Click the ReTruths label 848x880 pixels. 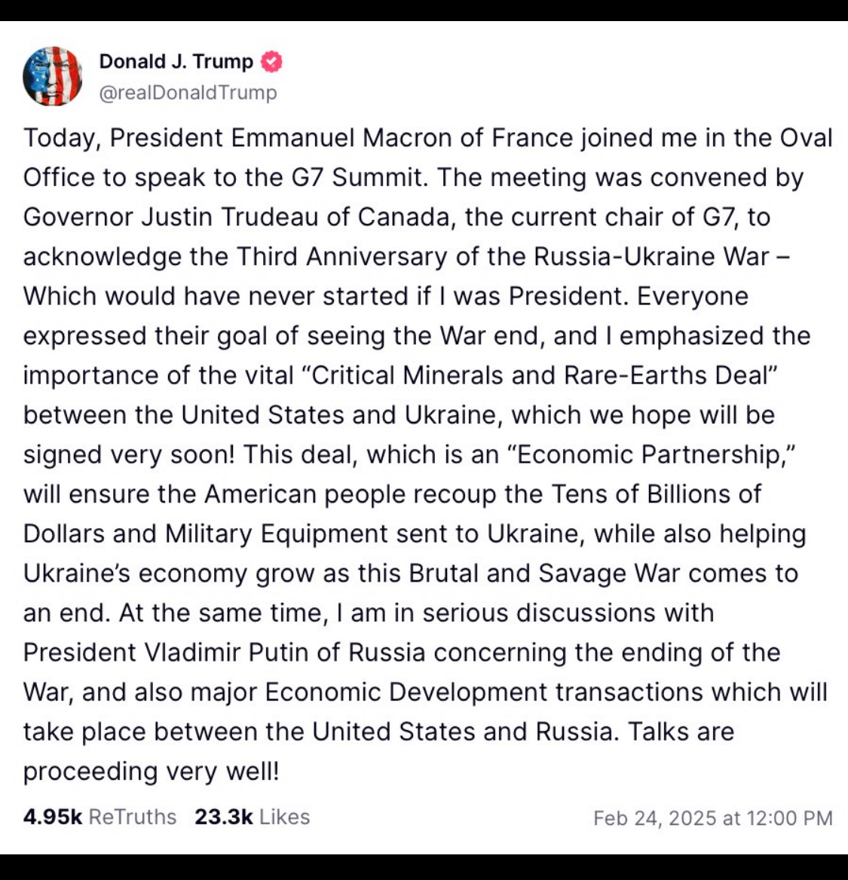click(133, 817)
